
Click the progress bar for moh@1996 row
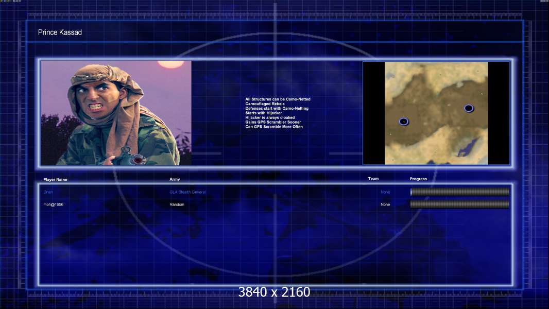coord(460,204)
